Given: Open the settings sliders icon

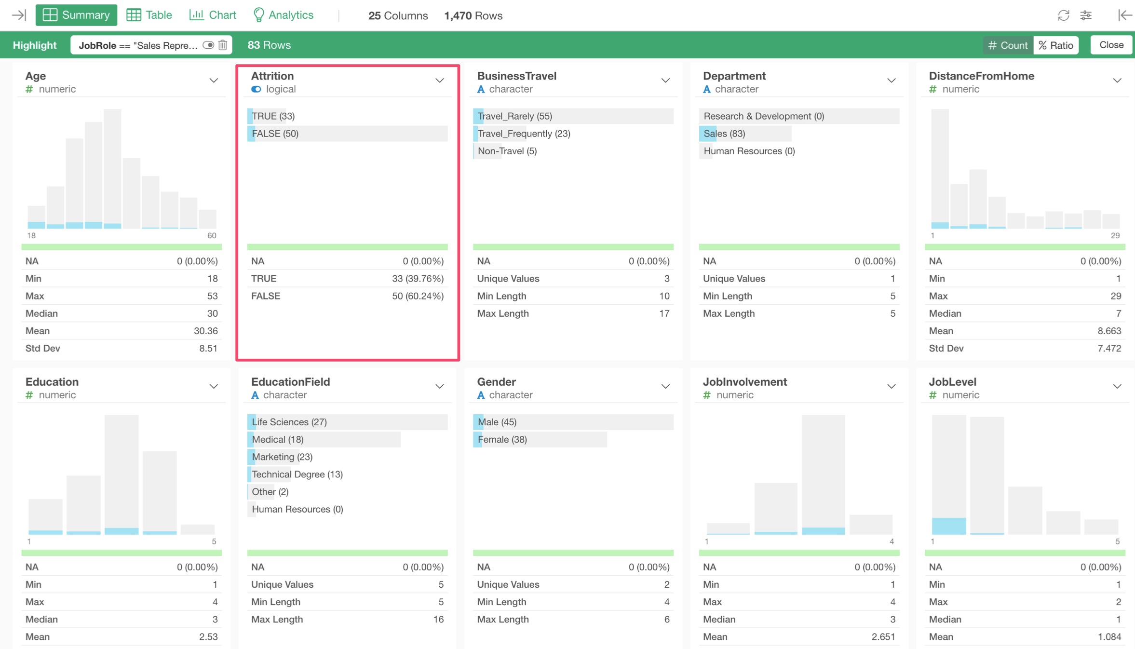Looking at the screenshot, I should point(1086,15).
